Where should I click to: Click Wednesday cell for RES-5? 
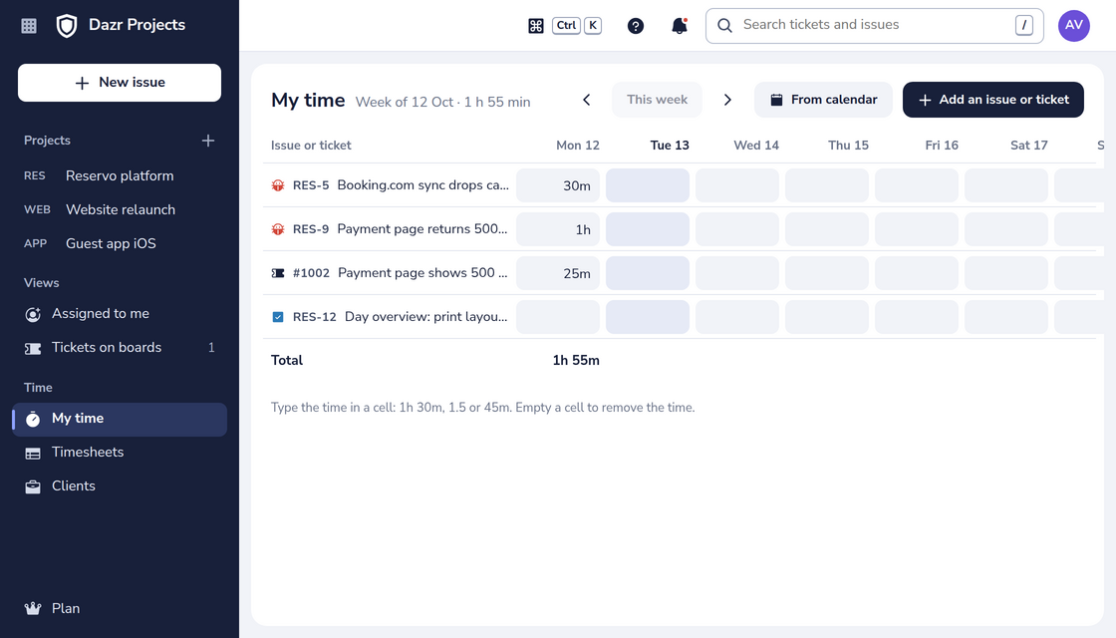tap(737, 185)
